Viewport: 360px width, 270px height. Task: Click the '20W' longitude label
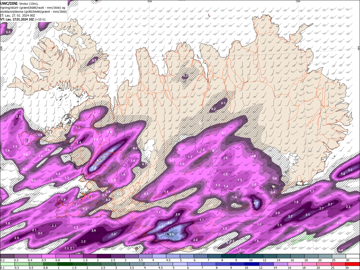150,1
